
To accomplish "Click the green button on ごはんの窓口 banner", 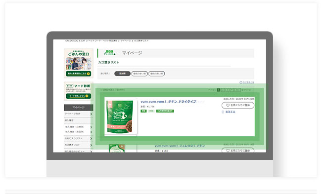I will 79,74.
